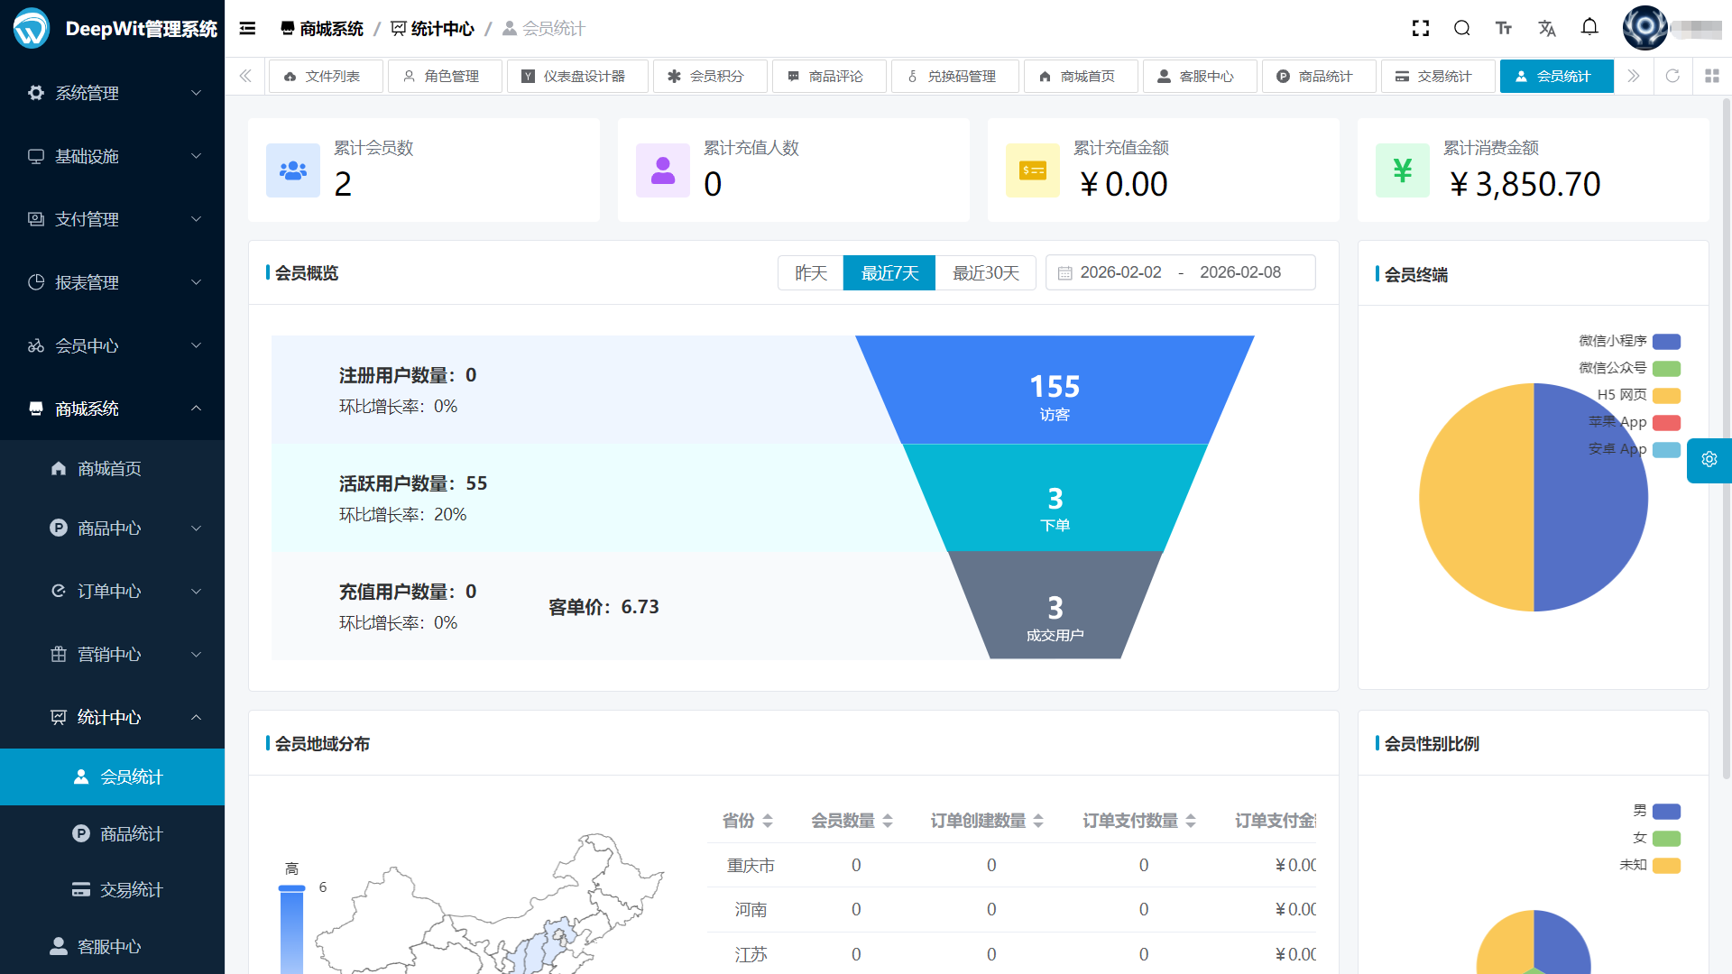Open the 仪表盘设计器 page
Screen dimensions: 1732x974
[x=577, y=76]
